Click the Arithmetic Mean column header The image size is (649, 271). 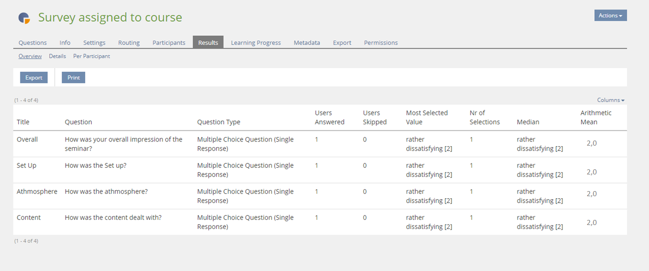[x=596, y=117]
